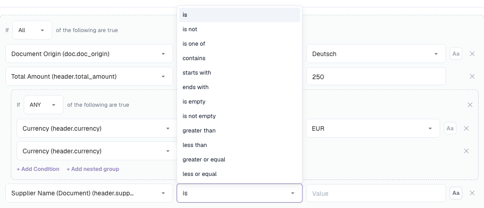Image resolution: width=484 pixels, height=208 pixels.
Task: Remove the Total Amount condition row
Action: tap(472, 76)
